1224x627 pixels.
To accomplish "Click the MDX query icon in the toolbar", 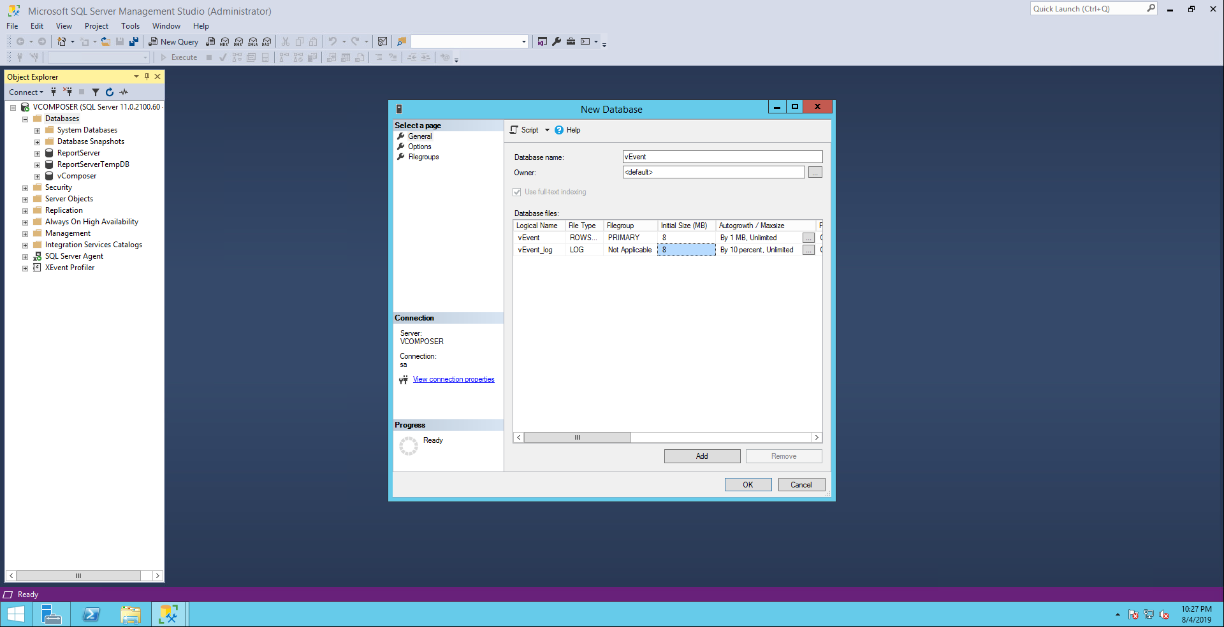I will click(224, 42).
